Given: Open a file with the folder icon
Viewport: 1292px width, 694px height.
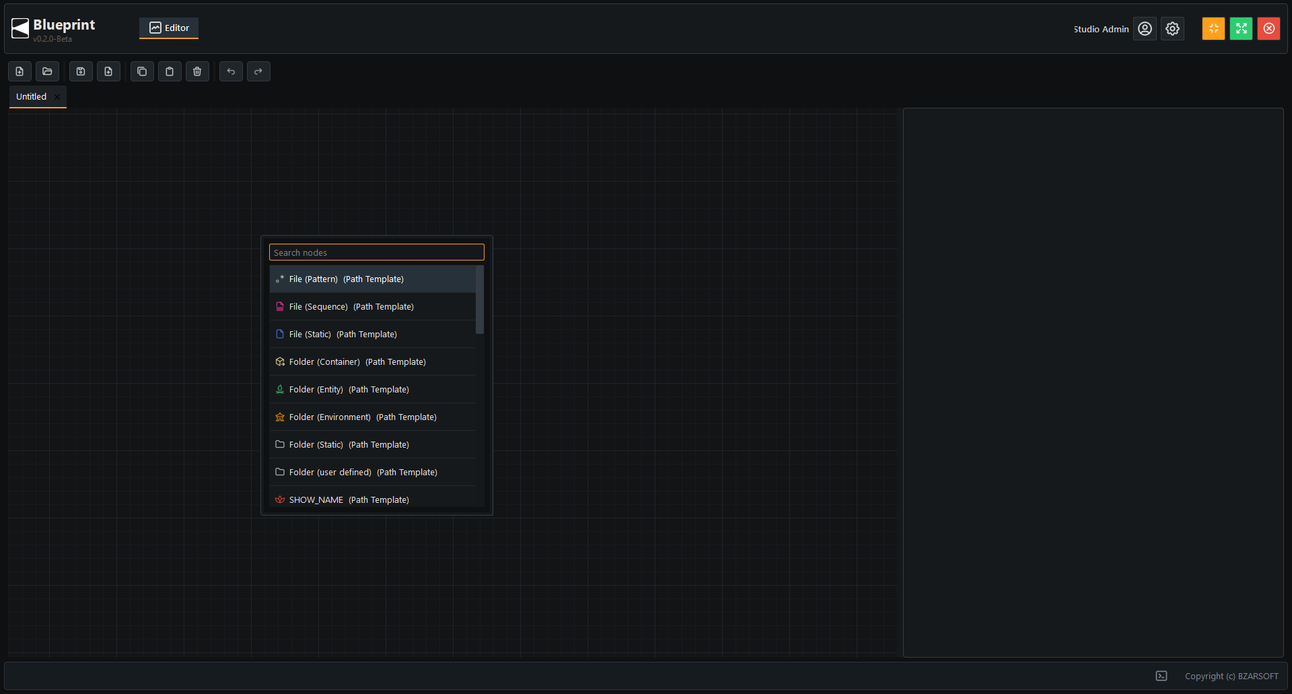Looking at the screenshot, I should pyautogui.click(x=47, y=71).
